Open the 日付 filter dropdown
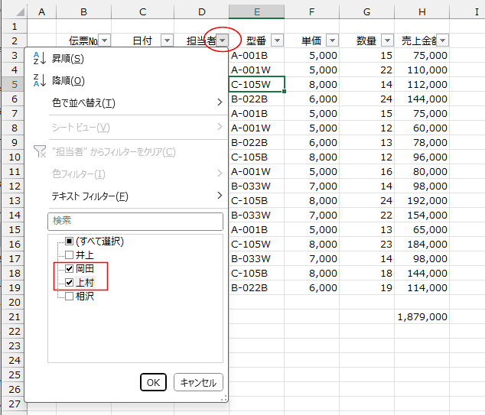The height and width of the screenshot is (415, 485). (167, 41)
